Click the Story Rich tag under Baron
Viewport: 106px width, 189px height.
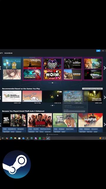[x=36, y=129]
